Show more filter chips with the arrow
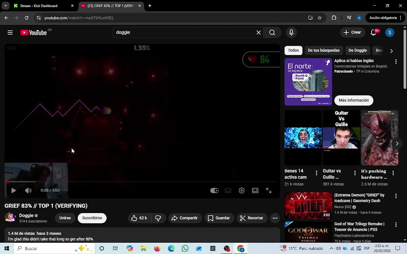 pyautogui.click(x=391, y=51)
